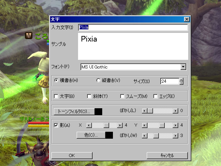
Task: Click left arrow of shadow X slider
Action: [x=89, y=125]
